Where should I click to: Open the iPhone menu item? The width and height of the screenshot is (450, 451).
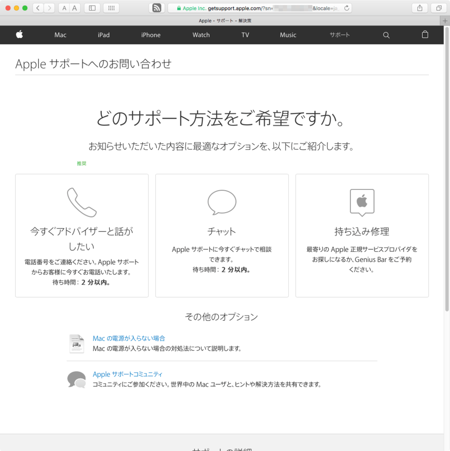point(151,35)
